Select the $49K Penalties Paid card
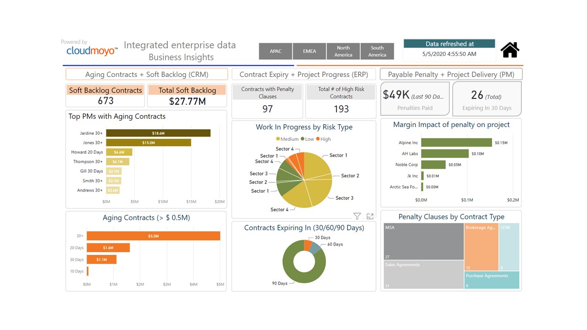Image resolution: width=587 pixels, height=330 pixels. (x=415, y=99)
